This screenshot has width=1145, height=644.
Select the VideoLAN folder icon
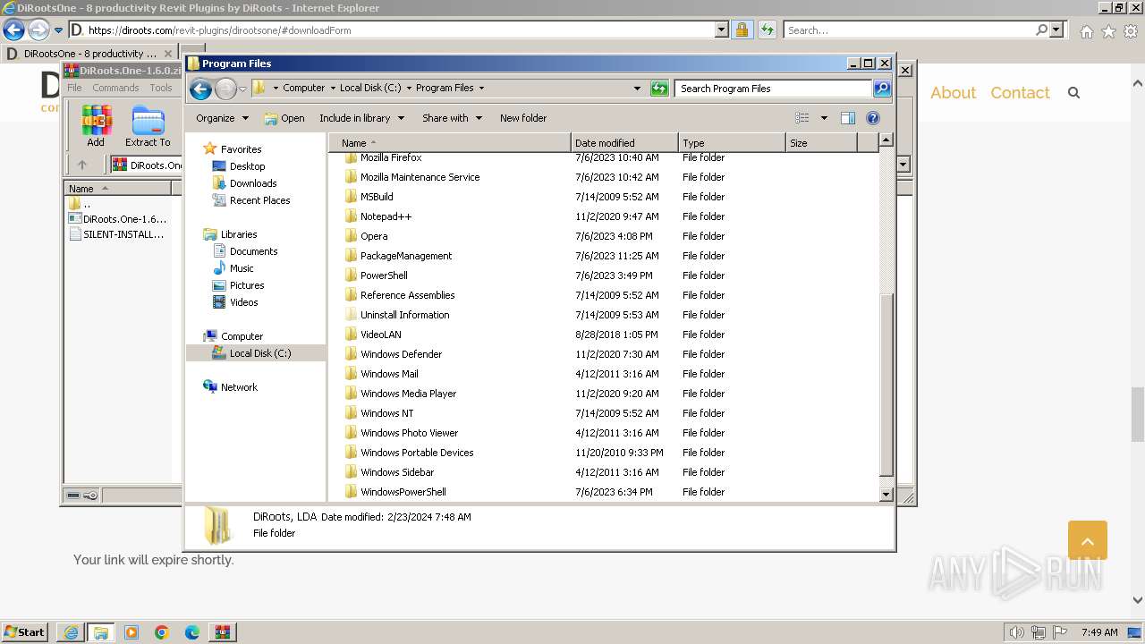[351, 335]
